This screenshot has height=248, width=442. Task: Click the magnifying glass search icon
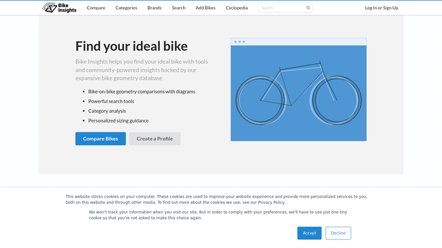click(308, 8)
